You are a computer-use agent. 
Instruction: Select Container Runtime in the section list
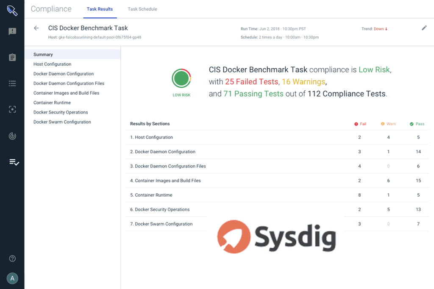coord(72,103)
